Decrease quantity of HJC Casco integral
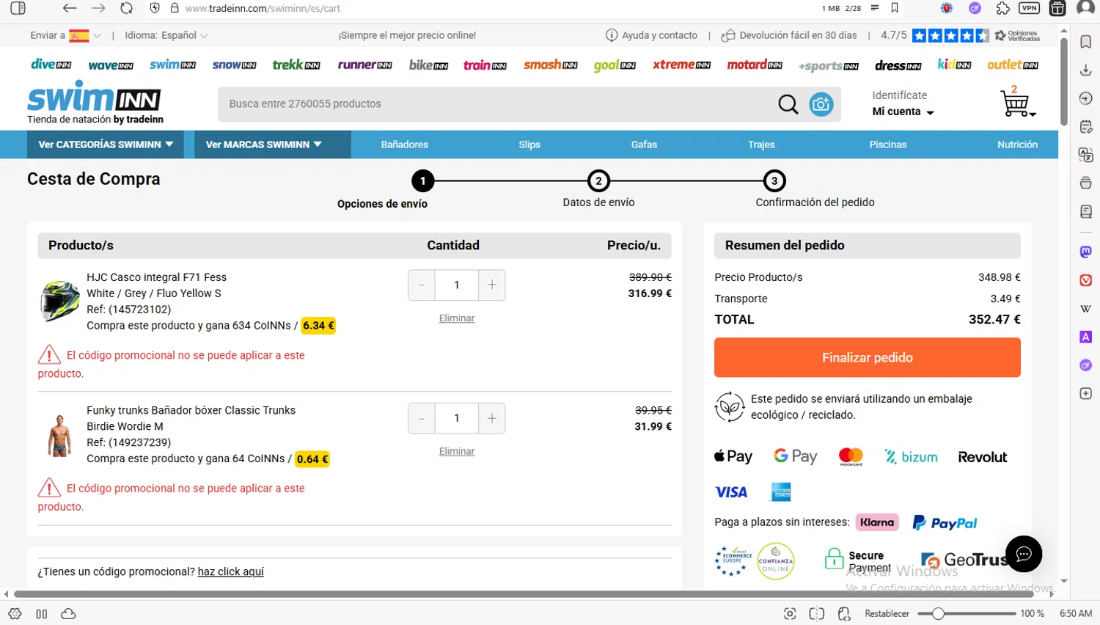The image size is (1100, 625). click(422, 285)
